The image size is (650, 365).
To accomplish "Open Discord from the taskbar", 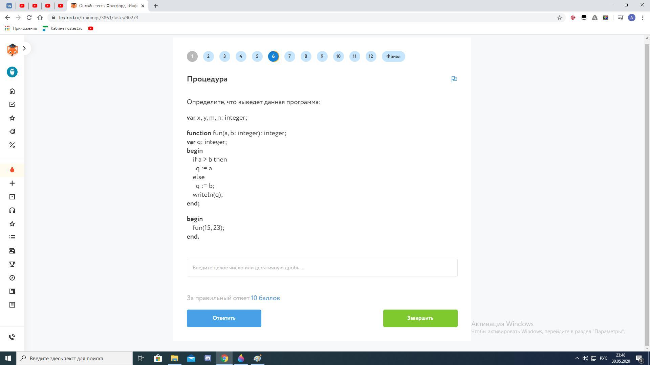I will click(208, 358).
